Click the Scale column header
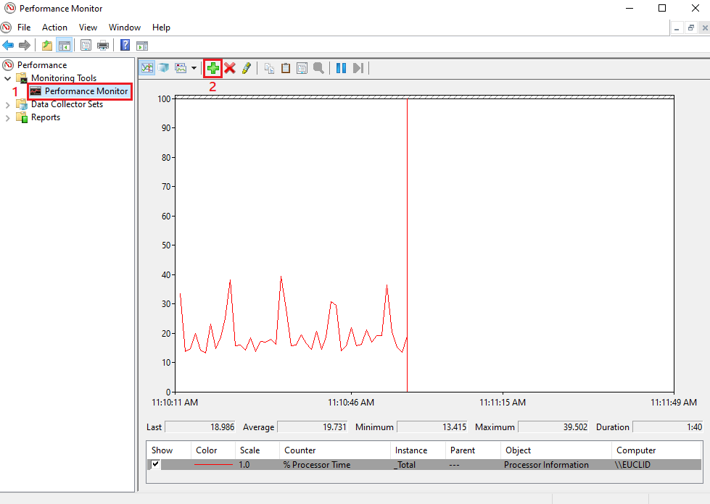The image size is (710, 504). point(250,450)
